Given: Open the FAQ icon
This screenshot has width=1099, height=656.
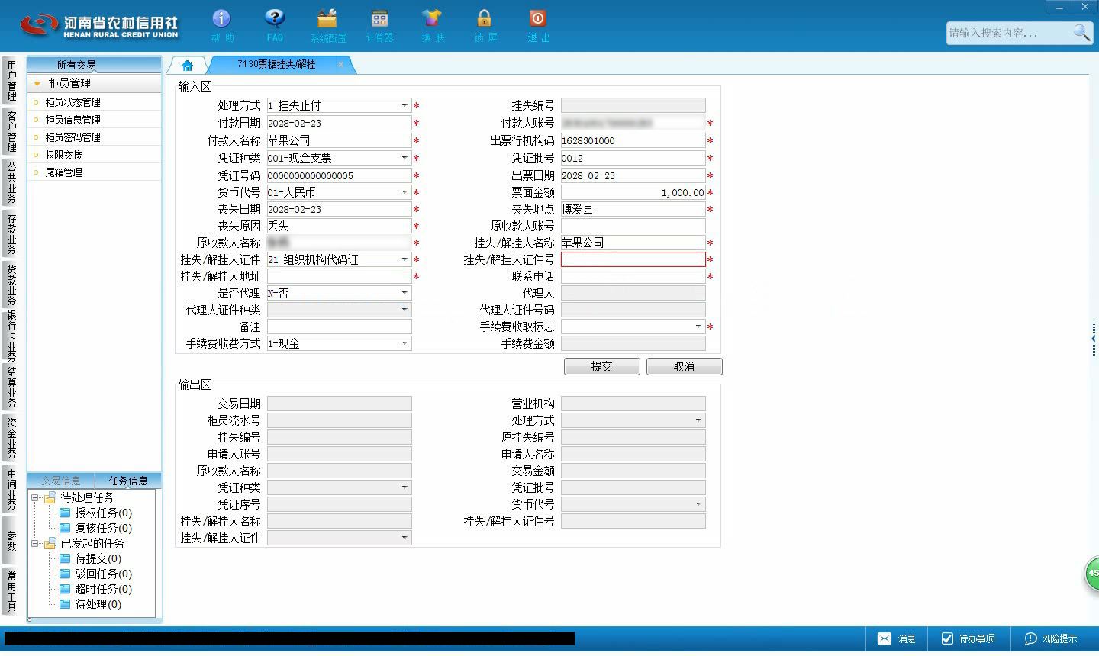Looking at the screenshot, I should [x=275, y=18].
